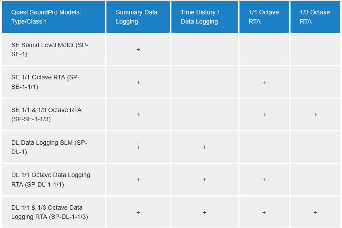The image size is (342, 228).
Task: Click the SE 1/1 Octave RTA (SP-SE-1-1/1) label
Action: 45,82
